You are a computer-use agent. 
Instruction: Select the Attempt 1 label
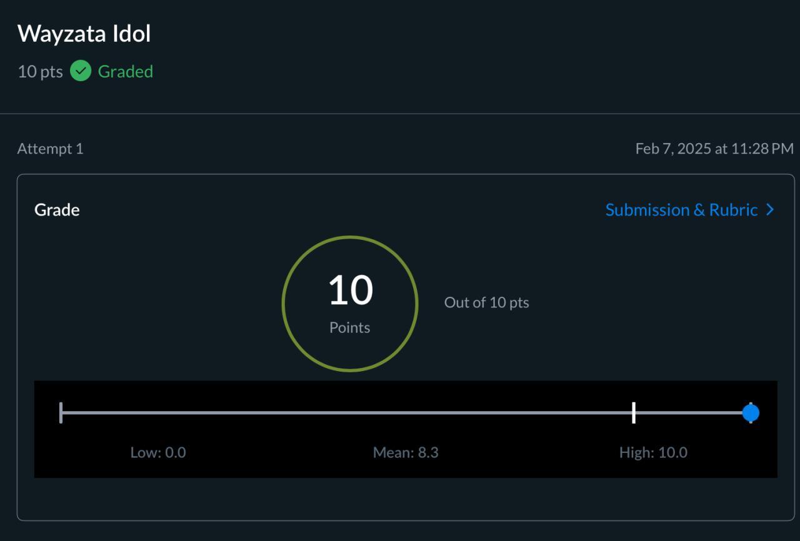point(50,149)
